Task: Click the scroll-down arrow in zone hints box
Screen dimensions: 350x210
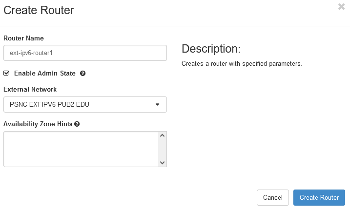Action: click(162, 163)
